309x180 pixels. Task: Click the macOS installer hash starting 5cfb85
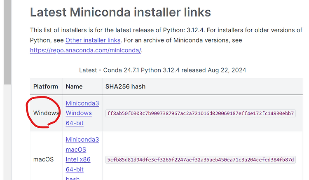pos(200,159)
